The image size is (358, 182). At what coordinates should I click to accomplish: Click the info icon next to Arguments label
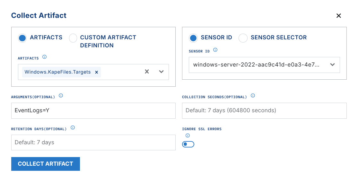click(x=61, y=96)
